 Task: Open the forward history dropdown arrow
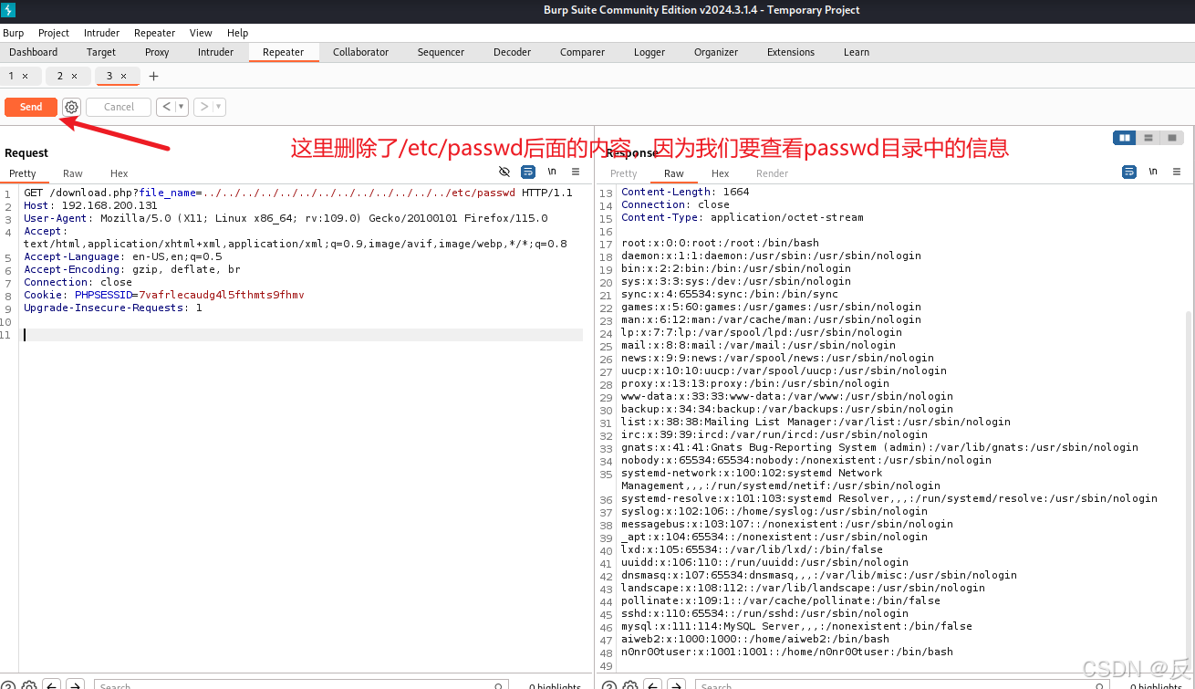click(220, 107)
